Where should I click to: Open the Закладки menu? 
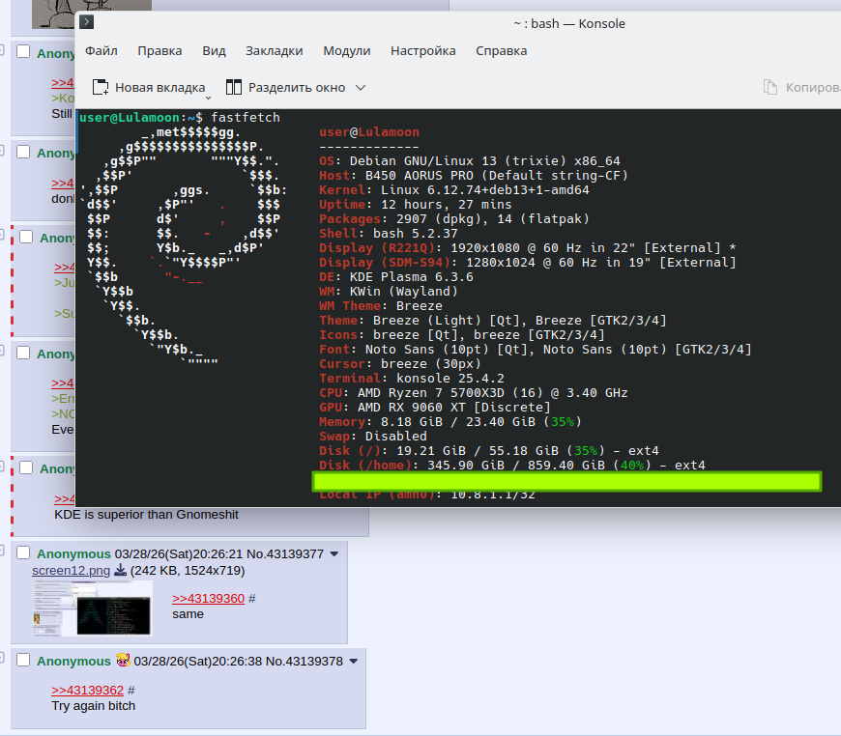pyautogui.click(x=275, y=51)
